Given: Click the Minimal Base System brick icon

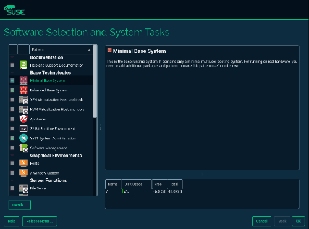Looking at the screenshot, I should [23, 80].
